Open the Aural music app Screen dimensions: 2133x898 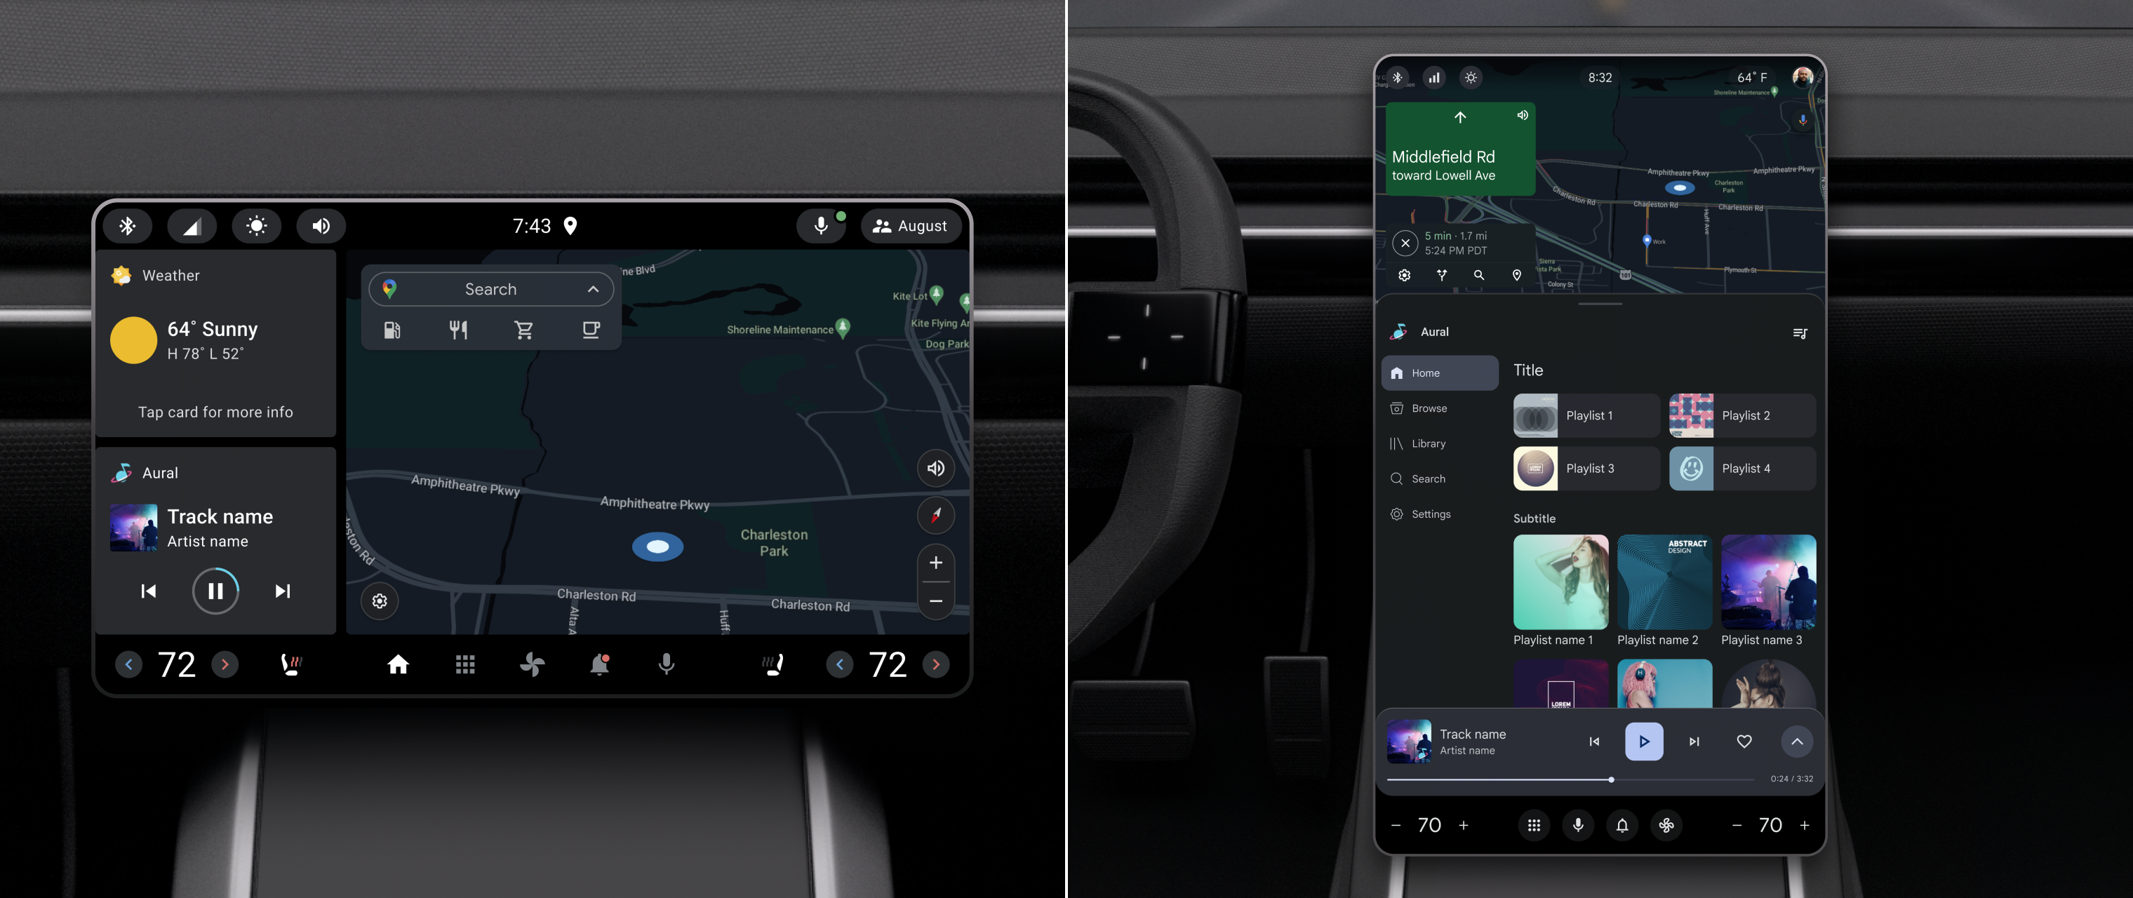click(159, 472)
